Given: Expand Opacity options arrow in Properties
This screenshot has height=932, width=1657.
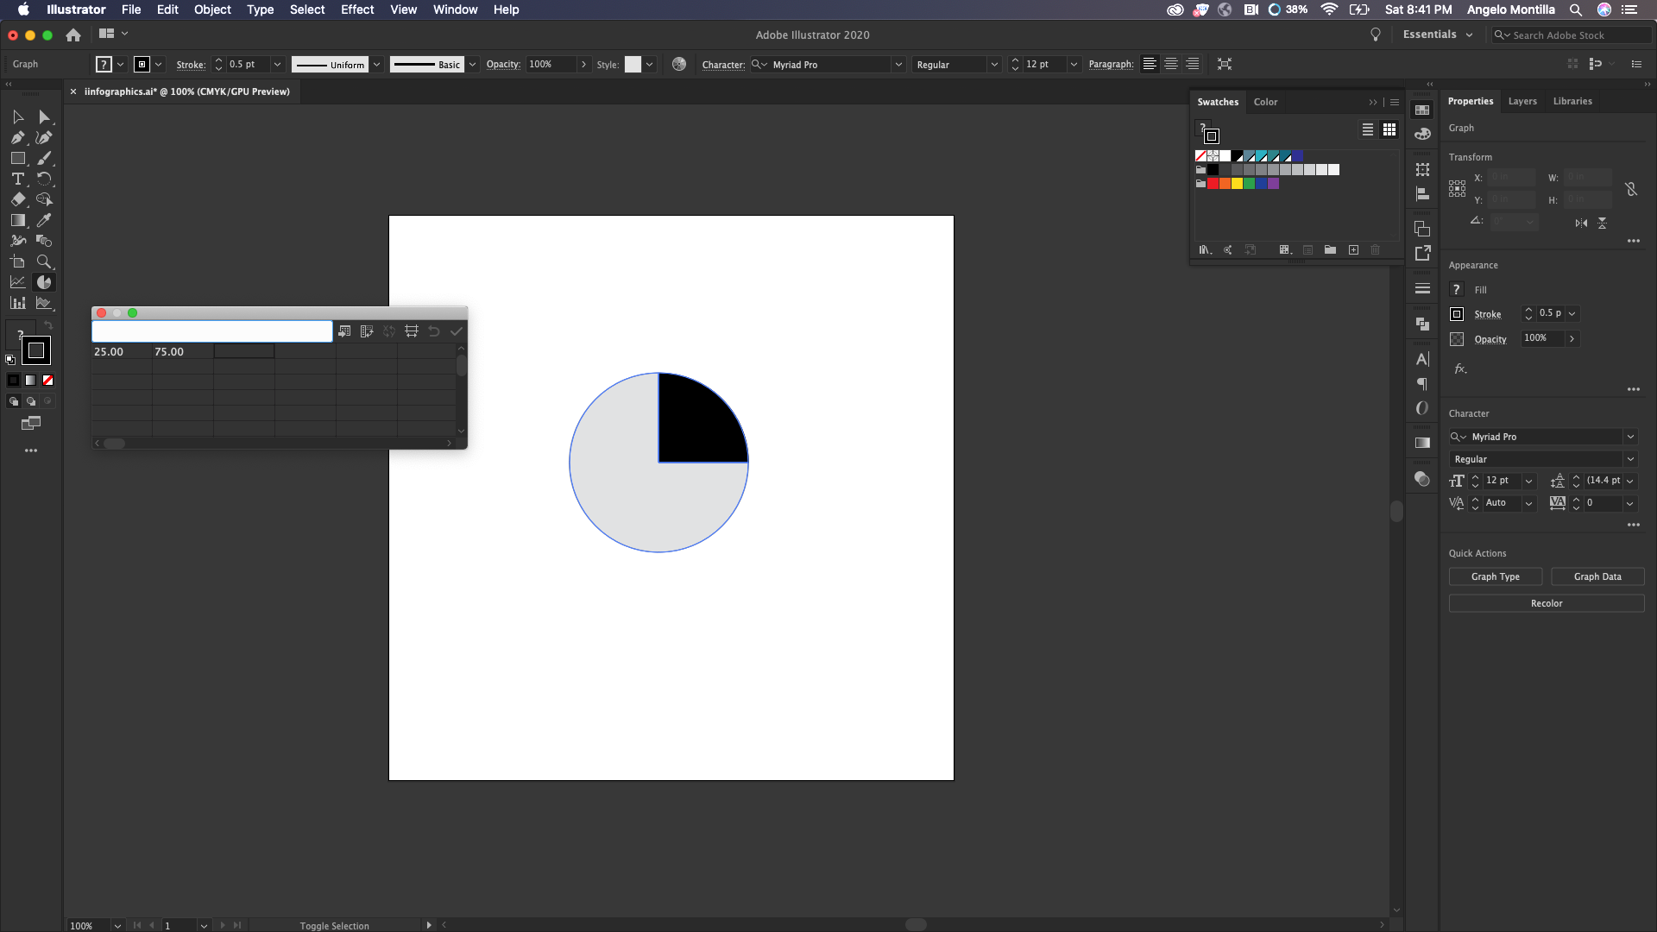Looking at the screenshot, I should click(x=1572, y=339).
